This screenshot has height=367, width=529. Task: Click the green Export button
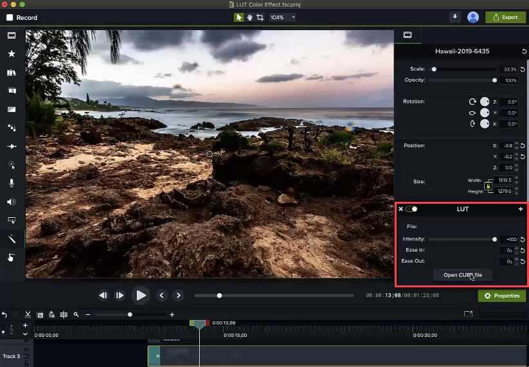click(505, 17)
